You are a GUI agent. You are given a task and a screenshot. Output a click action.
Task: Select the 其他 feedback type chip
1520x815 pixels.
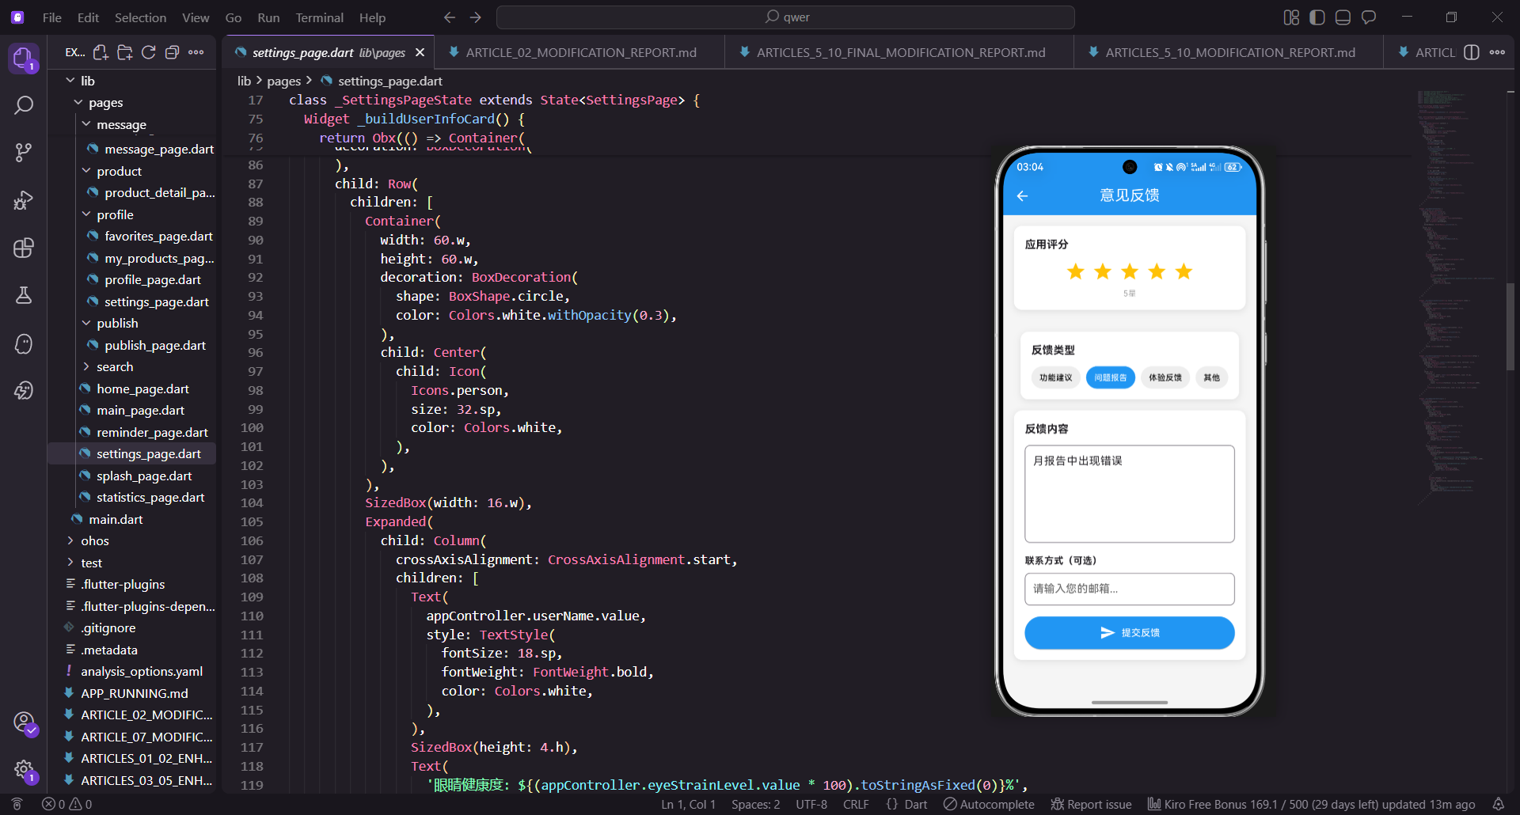click(x=1212, y=377)
